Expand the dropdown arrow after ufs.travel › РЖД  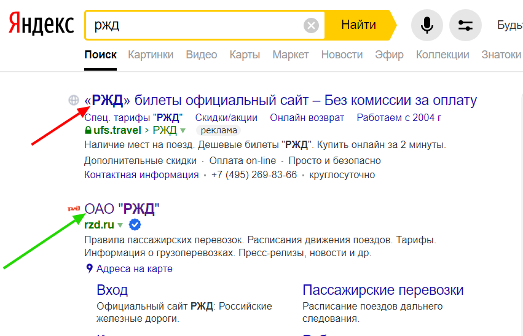pos(183,131)
